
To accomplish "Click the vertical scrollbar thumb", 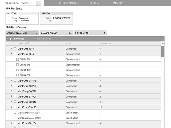I will [x=162, y=51].
